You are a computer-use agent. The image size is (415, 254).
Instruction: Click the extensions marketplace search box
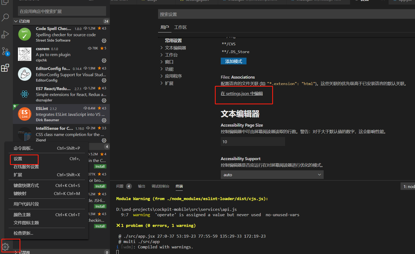click(61, 11)
